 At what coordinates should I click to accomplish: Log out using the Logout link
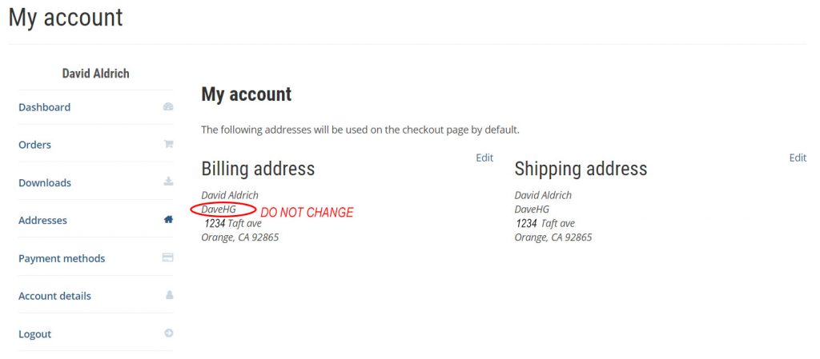[x=35, y=334]
